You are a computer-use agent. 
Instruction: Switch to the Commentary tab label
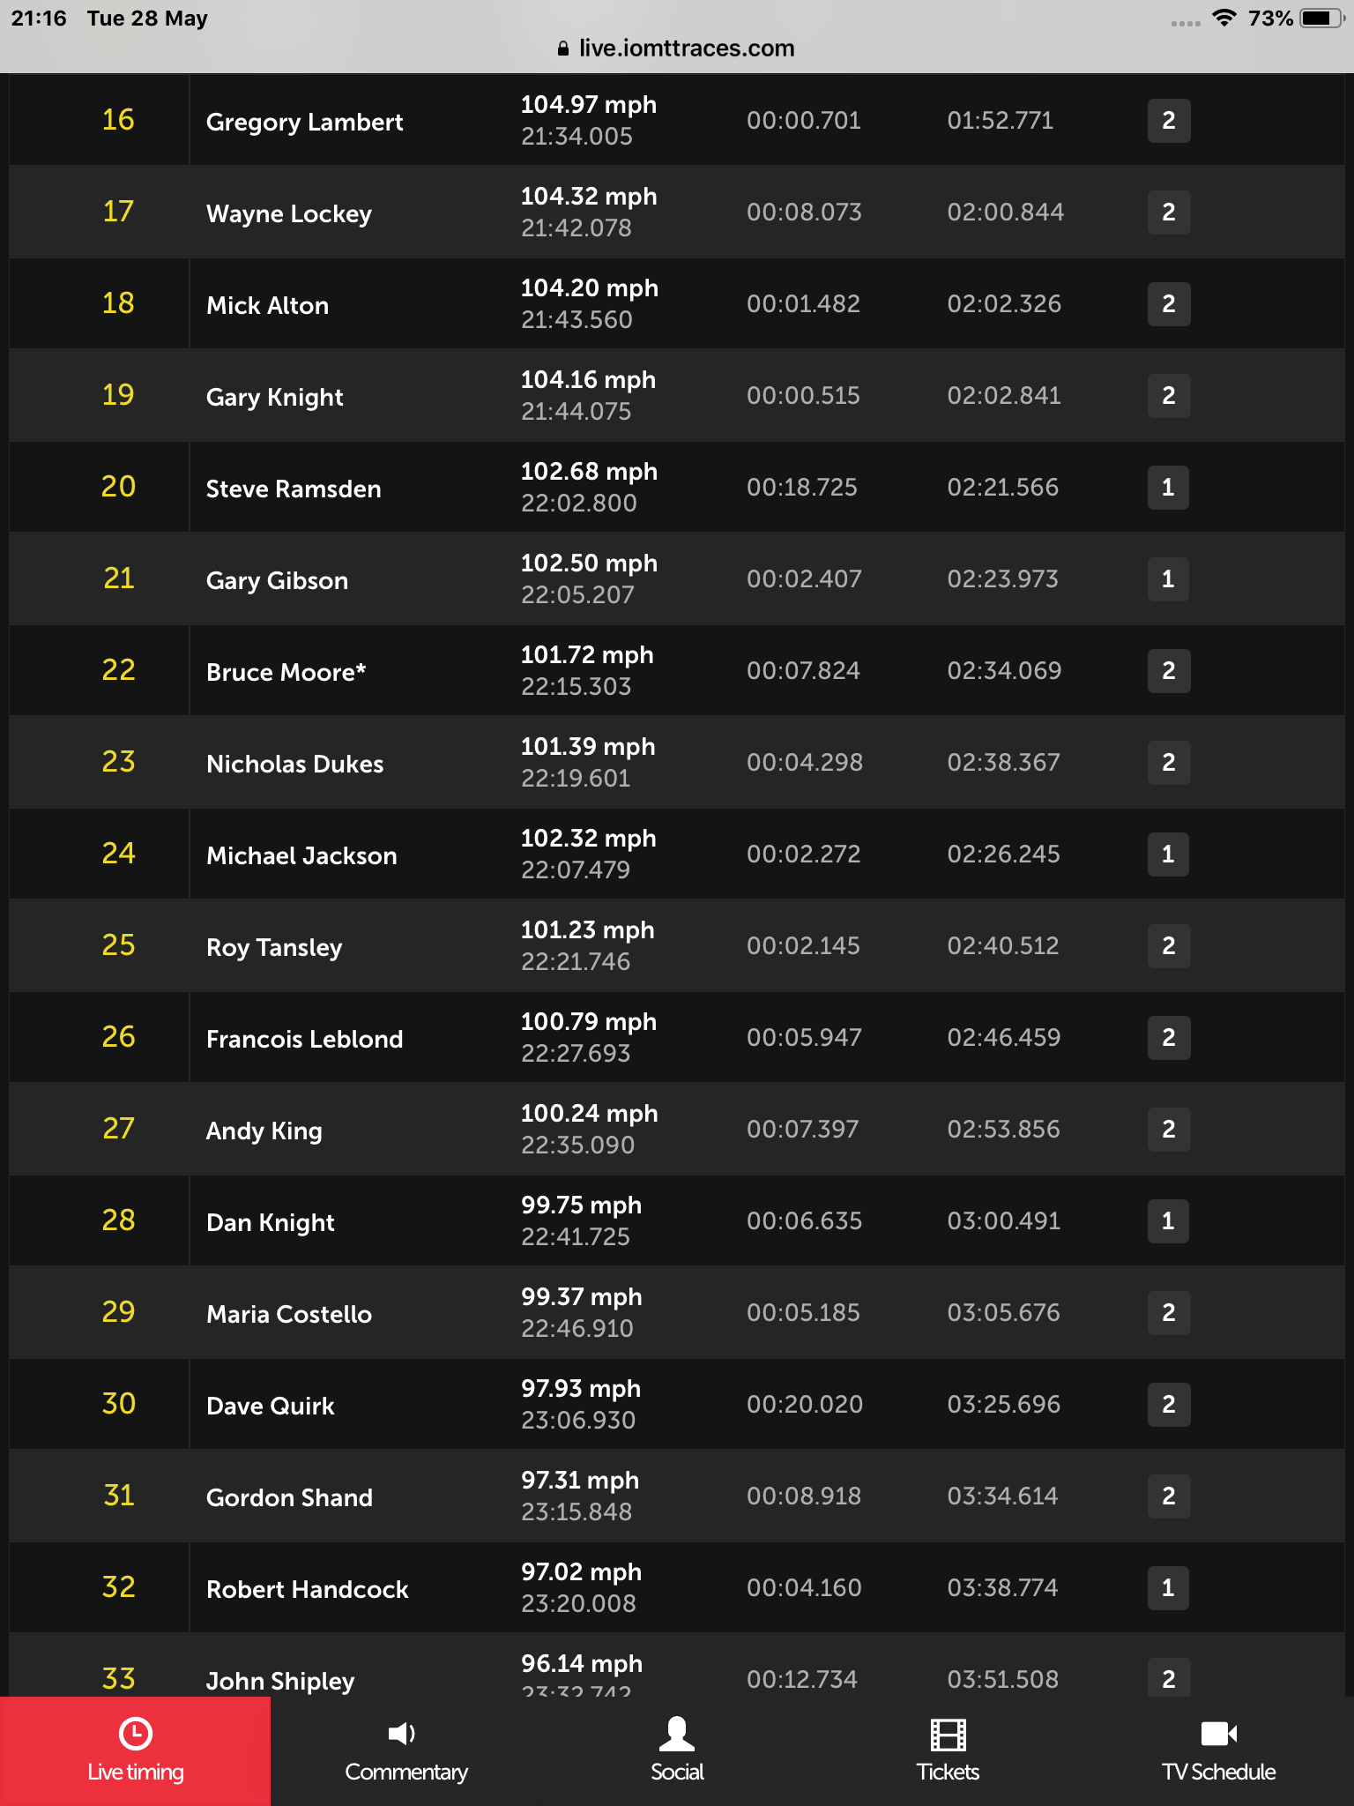pyautogui.click(x=406, y=1772)
